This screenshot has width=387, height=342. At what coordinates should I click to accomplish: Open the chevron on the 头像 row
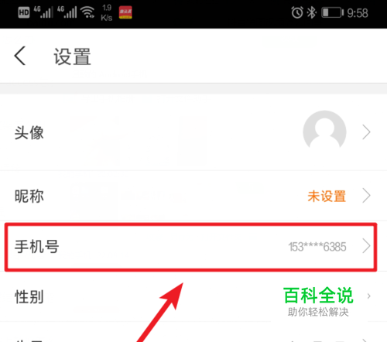tap(366, 132)
